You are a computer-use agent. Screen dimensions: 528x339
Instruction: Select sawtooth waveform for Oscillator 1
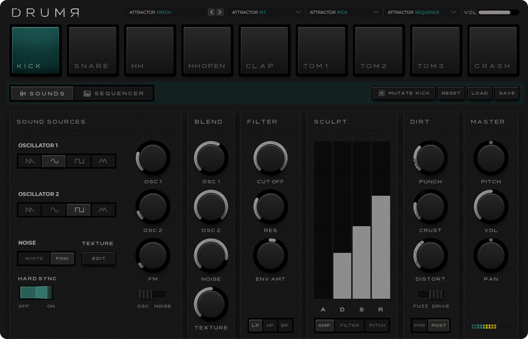coord(30,161)
